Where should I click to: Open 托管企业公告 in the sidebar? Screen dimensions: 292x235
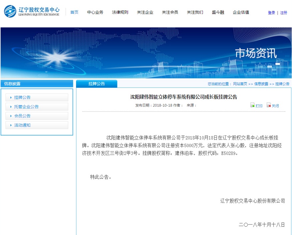click(x=37, y=107)
